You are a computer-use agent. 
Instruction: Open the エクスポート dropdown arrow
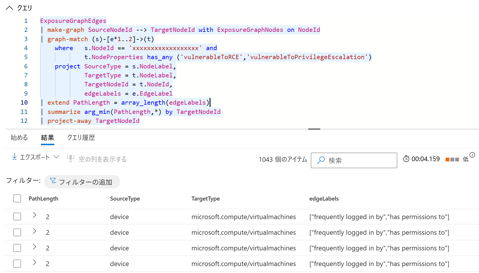click(57, 157)
